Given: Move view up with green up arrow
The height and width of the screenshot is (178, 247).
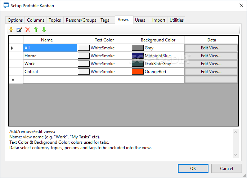Looking at the screenshot, I should (x=36, y=30).
